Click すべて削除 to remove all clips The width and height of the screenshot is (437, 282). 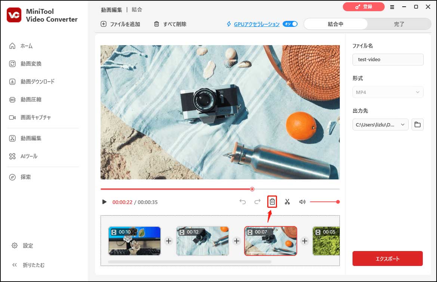point(170,24)
